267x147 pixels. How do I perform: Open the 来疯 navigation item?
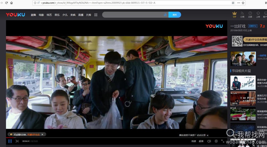pos(73,15)
